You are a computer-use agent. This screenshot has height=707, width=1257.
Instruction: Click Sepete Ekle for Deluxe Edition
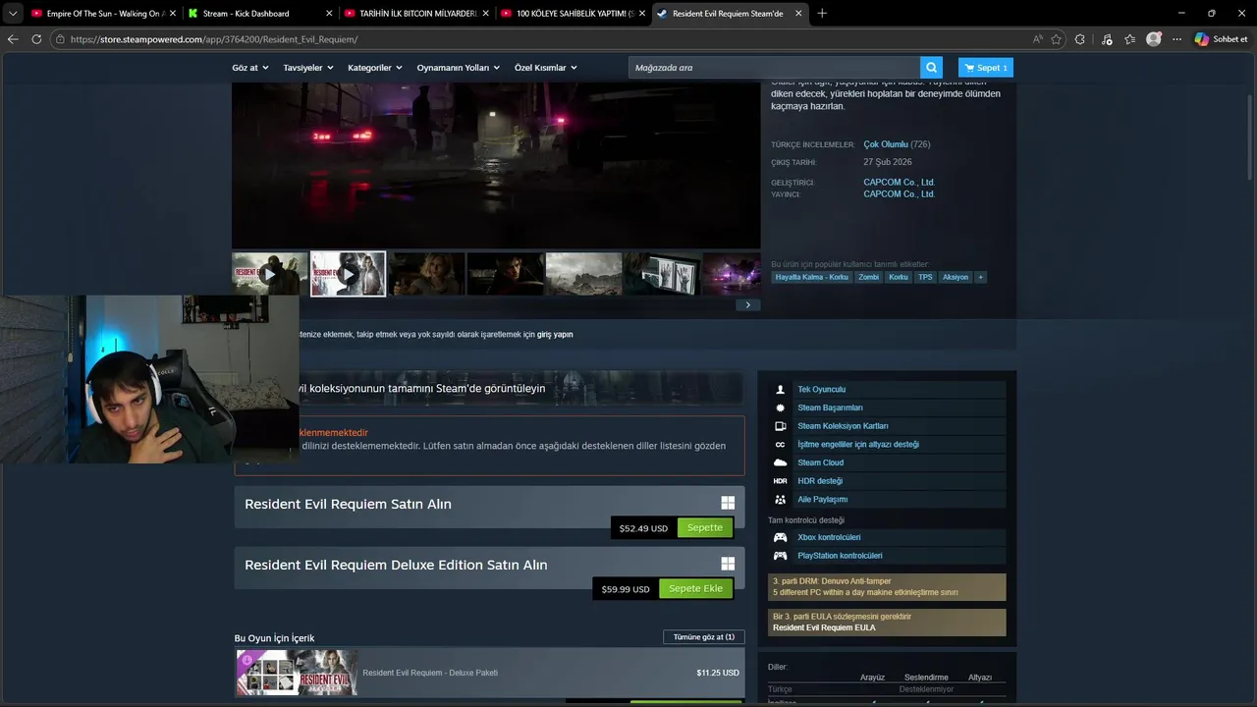[x=695, y=588]
